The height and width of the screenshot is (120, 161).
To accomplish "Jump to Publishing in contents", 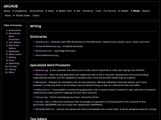I will click(14, 63).
